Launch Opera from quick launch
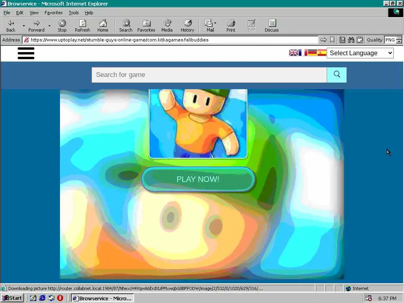Image resolution: width=404 pixels, height=303 pixels. tap(60, 298)
